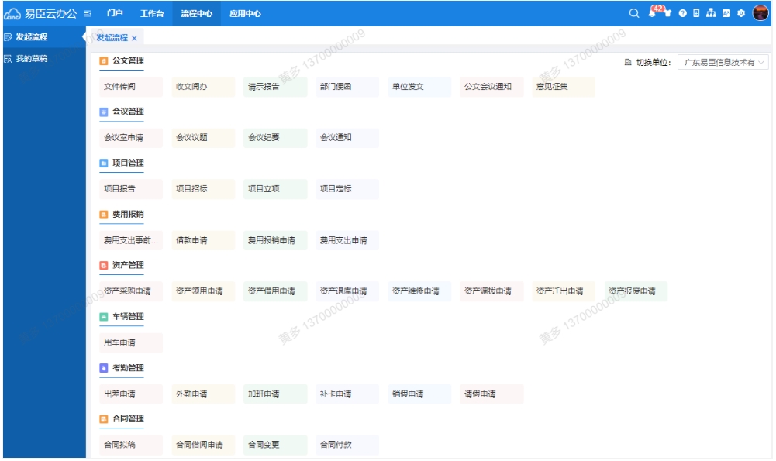
Task: Toggle the sidebar collapse menu icon
Action: click(88, 14)
